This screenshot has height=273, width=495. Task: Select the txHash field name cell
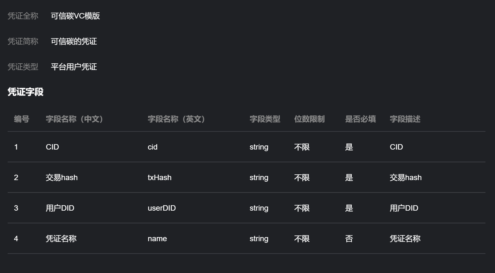[x=160, y=178]
